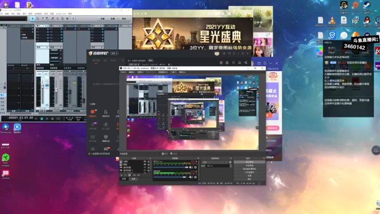Click the OBS transition duration stepper arrows
The image size is (380, 214).
pos(230,166)
